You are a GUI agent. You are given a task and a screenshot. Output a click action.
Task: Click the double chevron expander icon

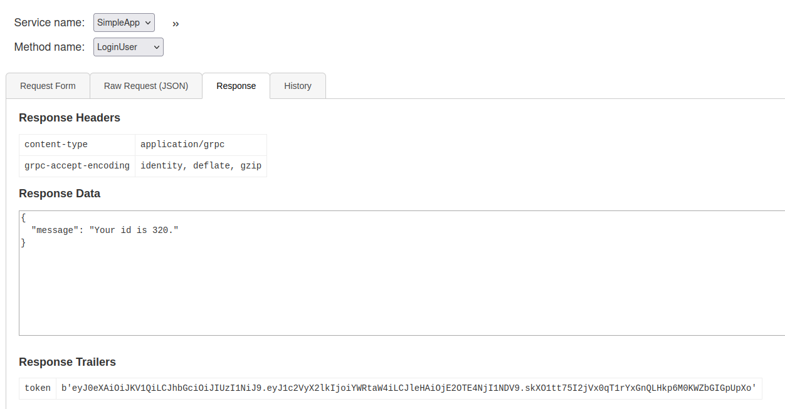pos(176,24)
